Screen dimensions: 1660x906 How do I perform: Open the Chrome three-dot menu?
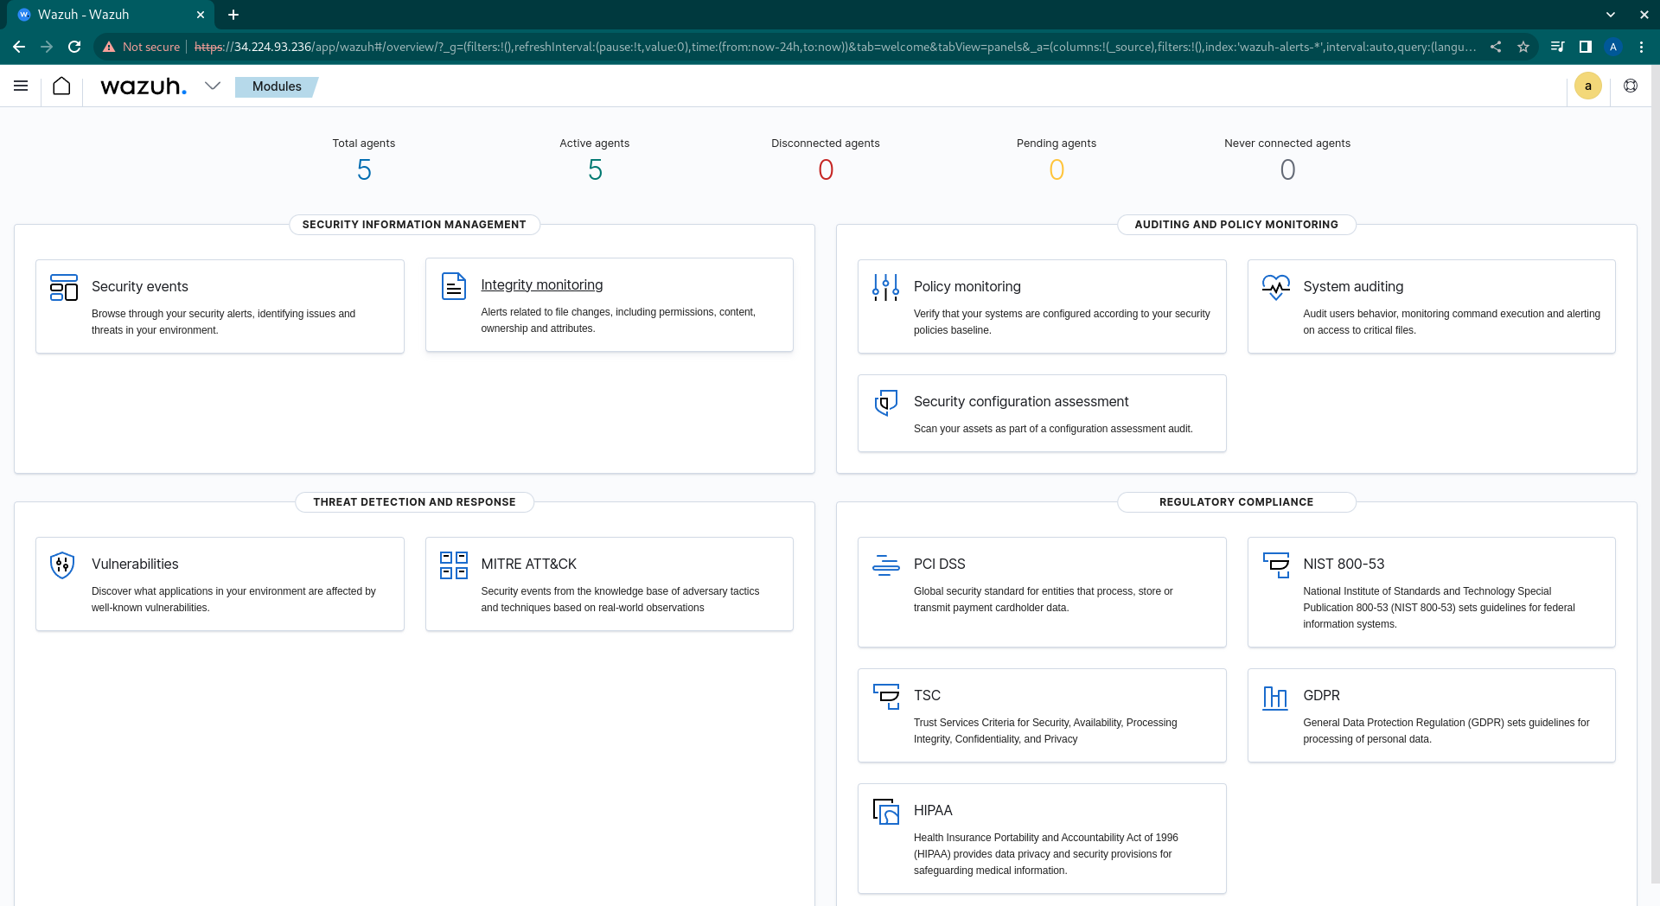click(1642, 47)
